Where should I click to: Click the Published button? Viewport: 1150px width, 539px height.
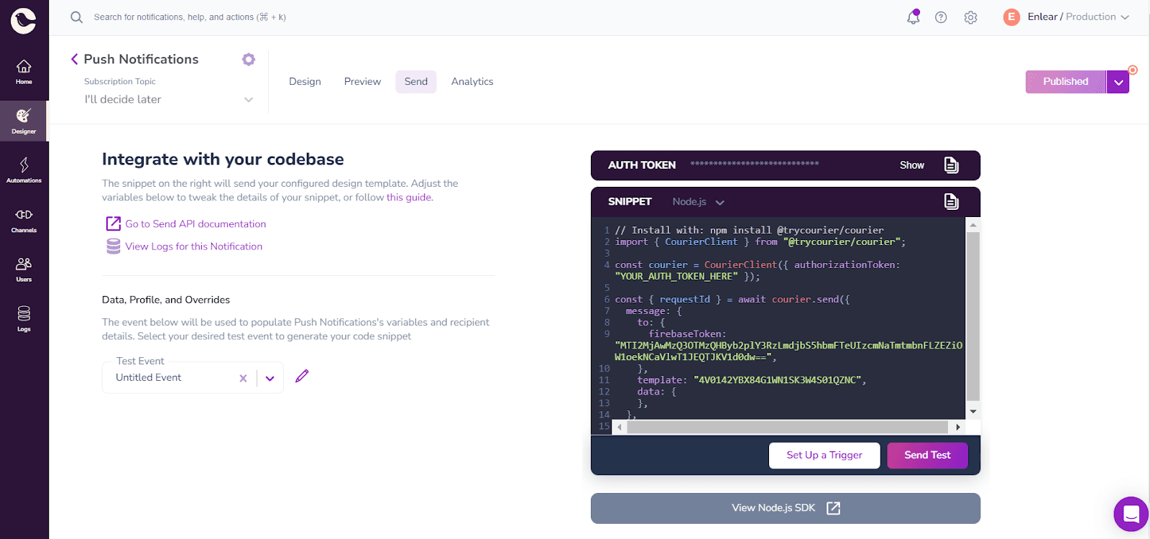coord(1065,82)
